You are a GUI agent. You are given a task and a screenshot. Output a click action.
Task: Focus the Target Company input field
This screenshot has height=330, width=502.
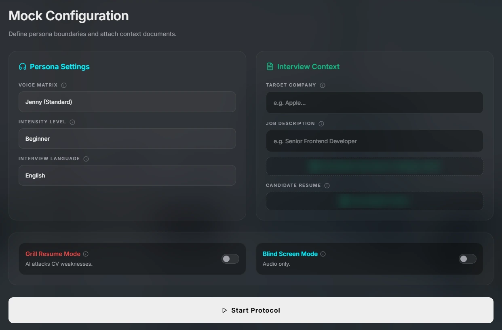[375, 103]
